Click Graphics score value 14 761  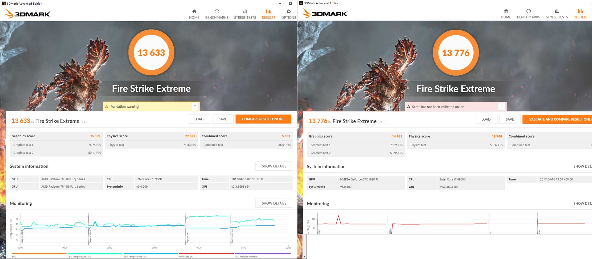397,136
